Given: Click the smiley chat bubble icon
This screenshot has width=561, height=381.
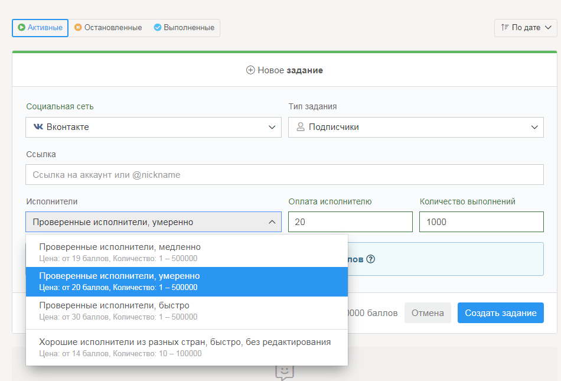Looking at the screenshot, I should click(x=284, y=371).
